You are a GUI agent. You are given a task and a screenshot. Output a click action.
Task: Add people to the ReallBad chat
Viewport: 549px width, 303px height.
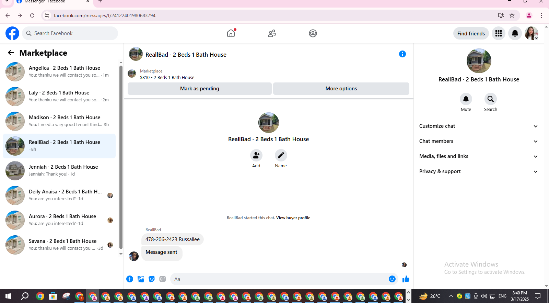(x=256, y=156)
